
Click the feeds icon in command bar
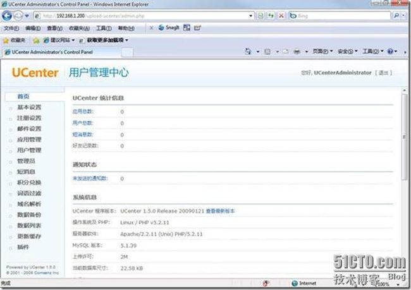pos(267,51)
